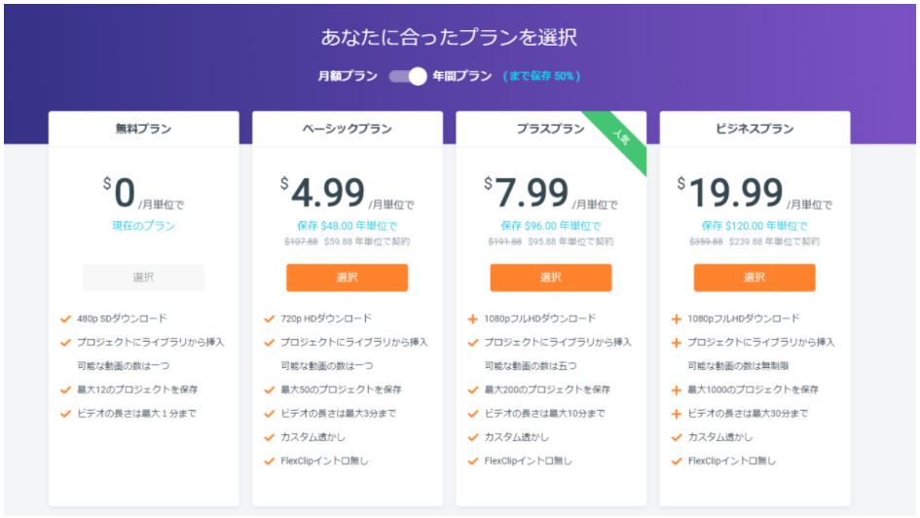Click the 現在のプラン link in the free plan
This screenshot has width=920, height=518.
coord(143,226)
